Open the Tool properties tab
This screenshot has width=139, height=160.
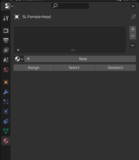(x=6, y=18)
